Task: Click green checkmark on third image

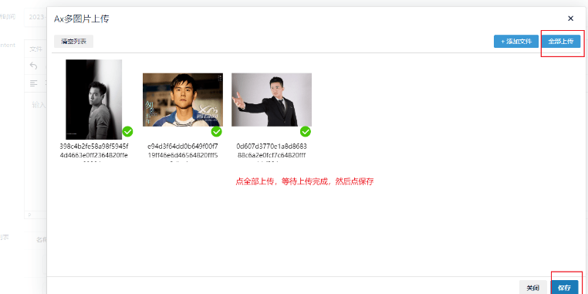Action: (306, 132)
